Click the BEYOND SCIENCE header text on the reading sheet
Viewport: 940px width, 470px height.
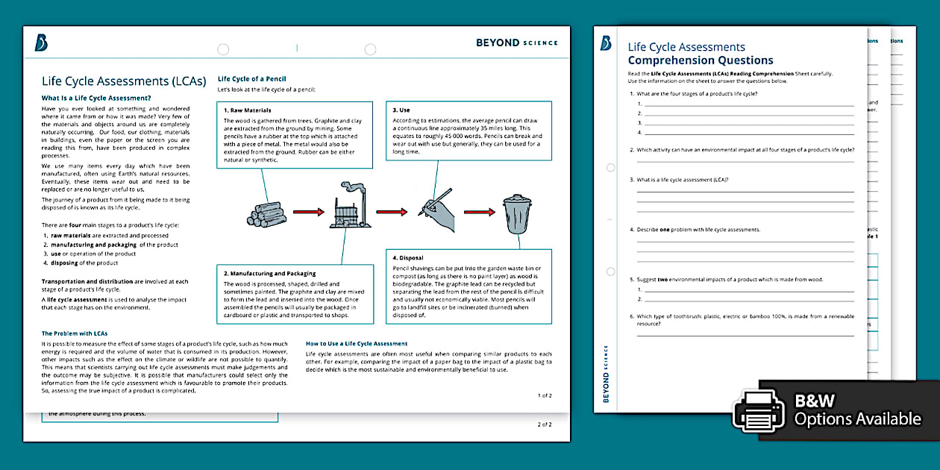pyautogui.click(x=516, y=43)
